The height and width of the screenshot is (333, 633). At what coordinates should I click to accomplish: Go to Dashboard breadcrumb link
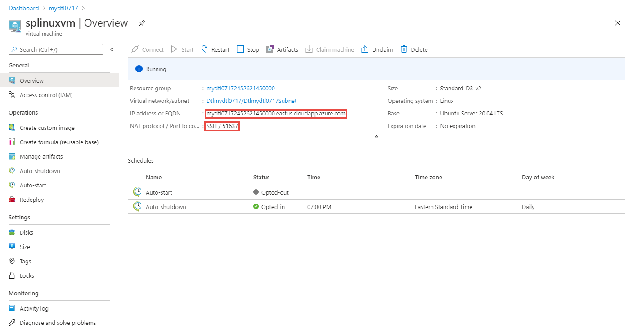[x=24, y=8]
